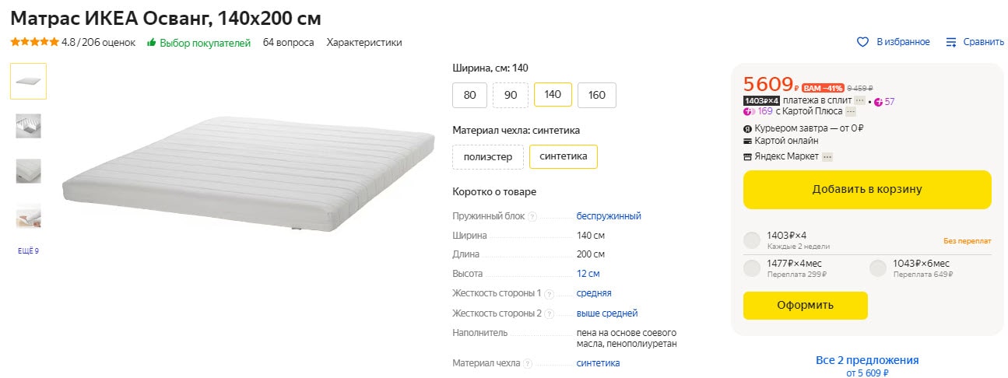Jump to the Характеристики section
The width and height of the screenshot is (1008, 378).
click(364, 43)
